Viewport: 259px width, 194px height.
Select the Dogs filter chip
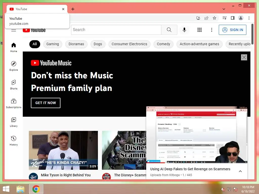click(x=98, y=44)
